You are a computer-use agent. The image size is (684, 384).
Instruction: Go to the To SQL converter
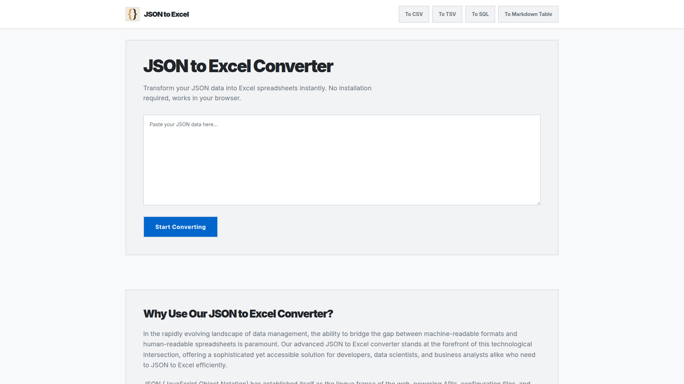[480, 14]
